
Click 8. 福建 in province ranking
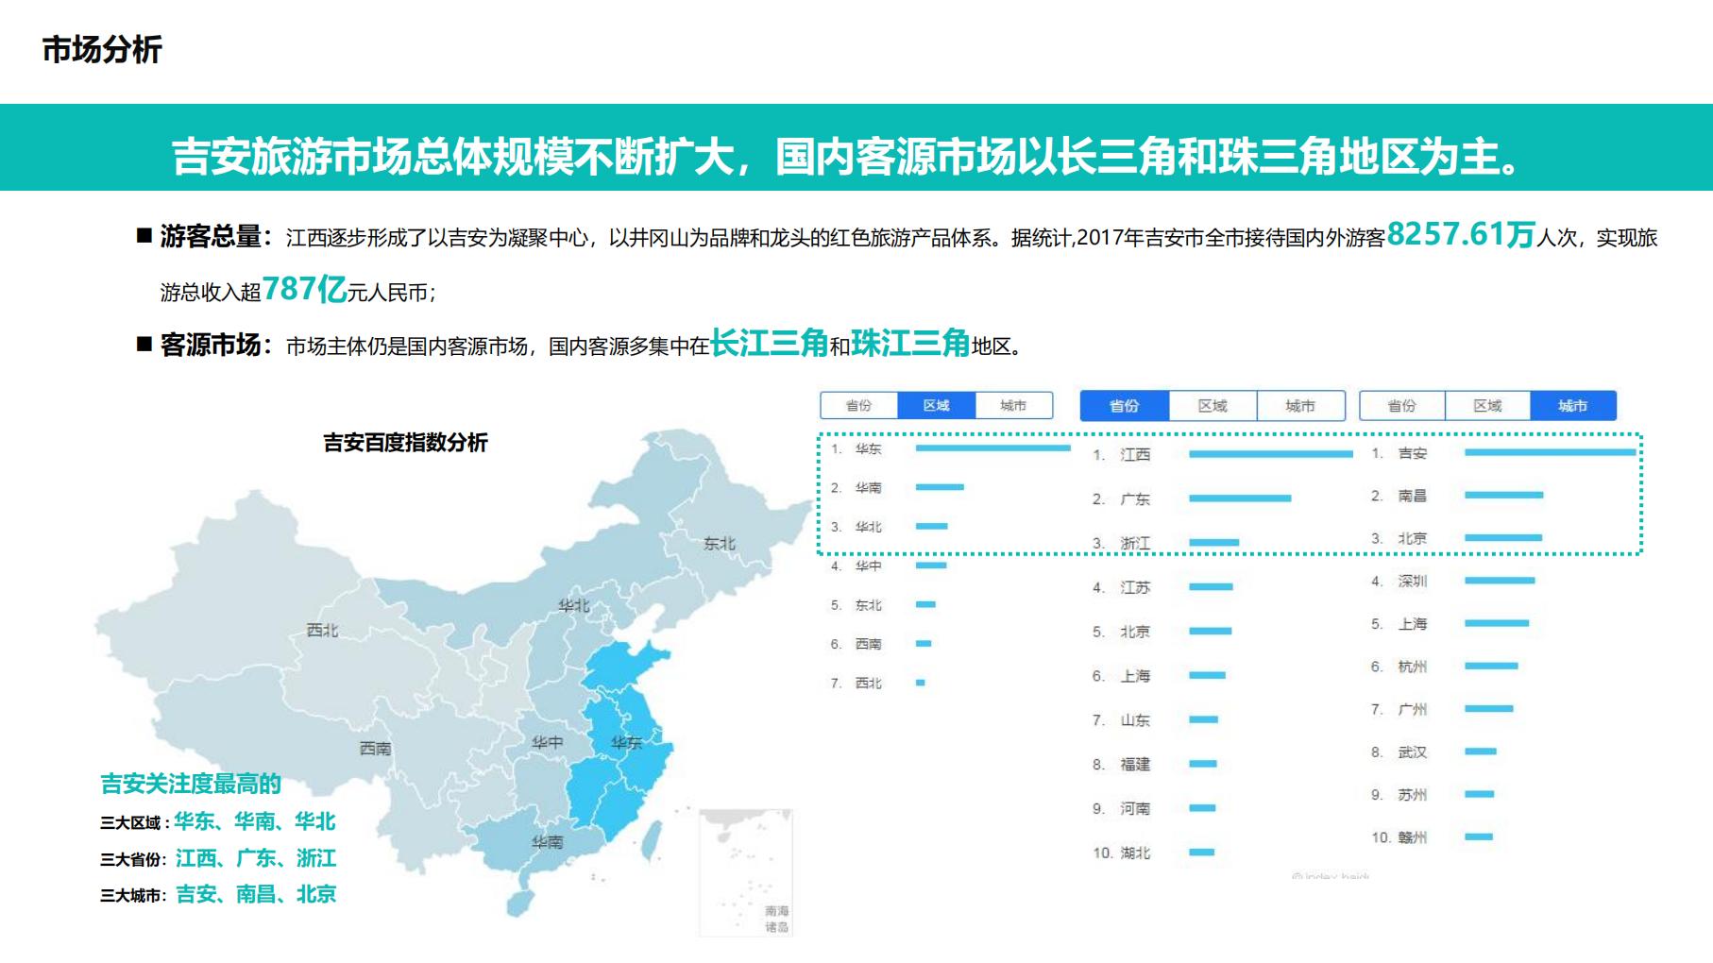tap(1122, 764)
